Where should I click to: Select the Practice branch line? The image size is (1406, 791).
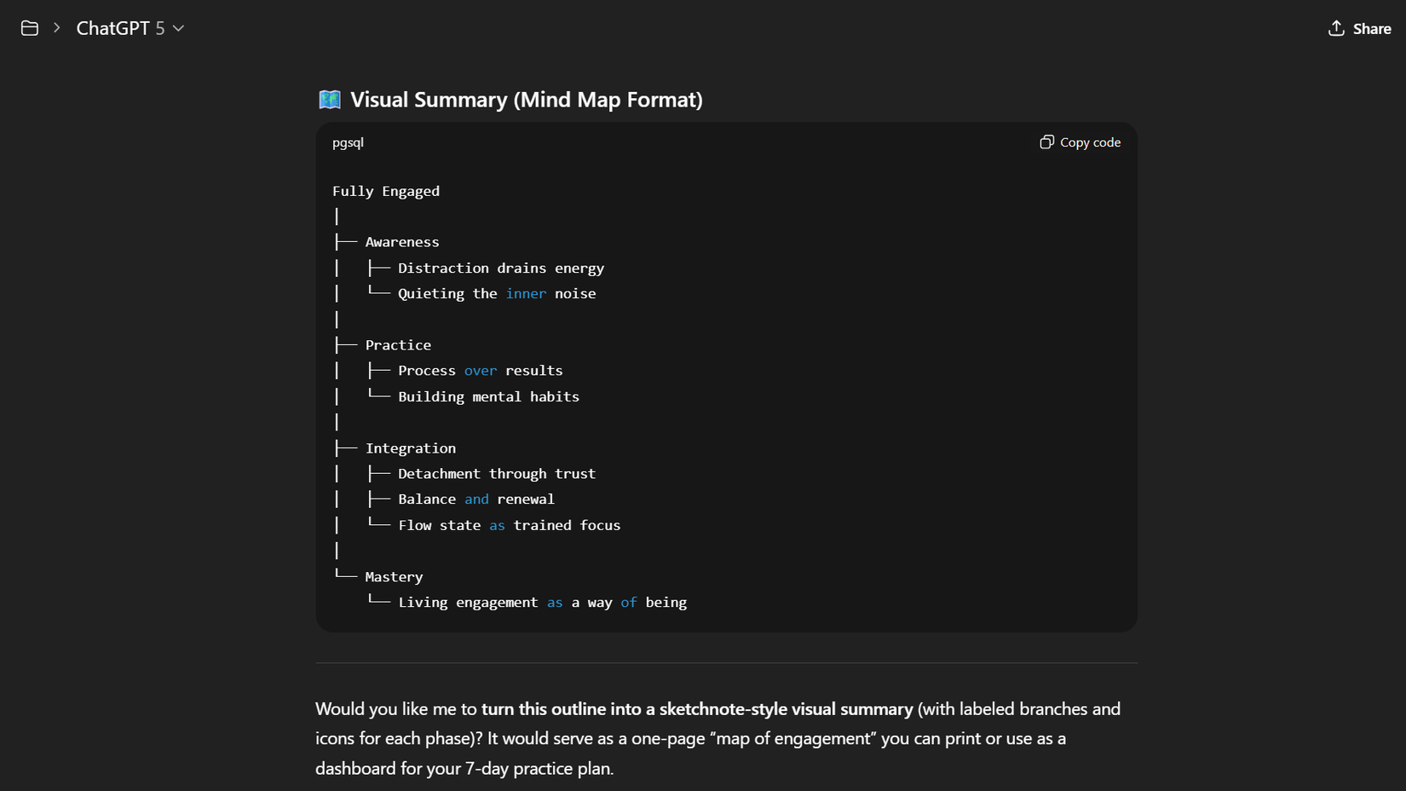click(x=398, y=345)
